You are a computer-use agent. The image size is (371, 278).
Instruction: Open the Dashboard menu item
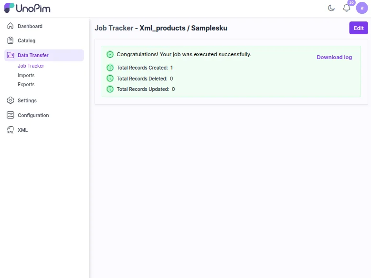click(x=30, y=26)
